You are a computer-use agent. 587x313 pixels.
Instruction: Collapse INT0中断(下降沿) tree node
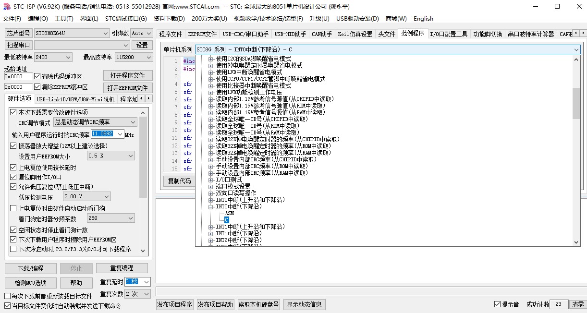tap(210, 206)
